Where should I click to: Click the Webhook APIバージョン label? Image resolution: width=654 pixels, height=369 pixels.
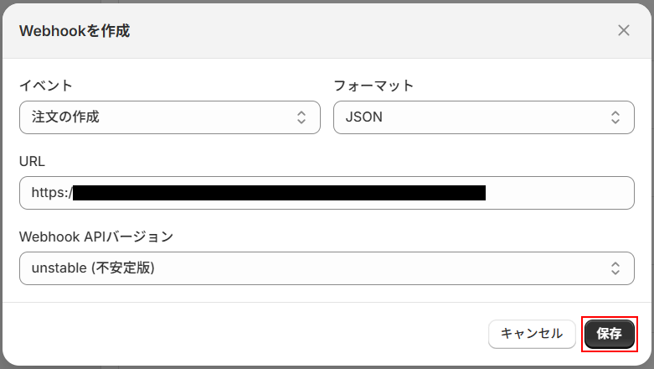coord(96,236)
